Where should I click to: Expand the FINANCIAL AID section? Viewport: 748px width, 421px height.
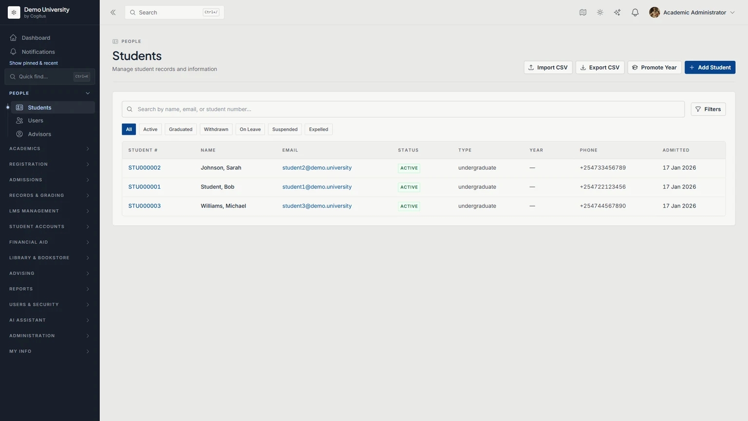click(50, 242)
